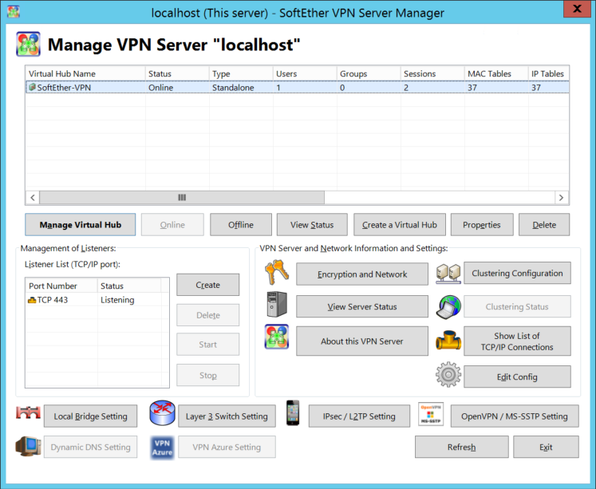Click the Type column header
This screenshot has width=596, height=489.
click(241, 73)
